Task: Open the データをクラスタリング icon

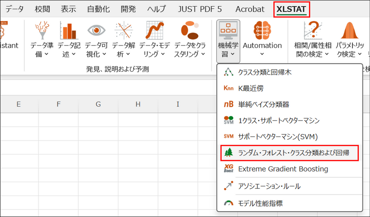Action: (x=190, y=31)
